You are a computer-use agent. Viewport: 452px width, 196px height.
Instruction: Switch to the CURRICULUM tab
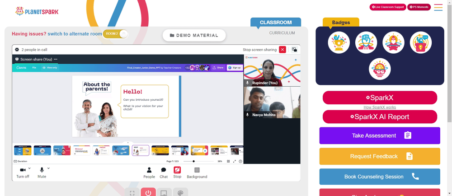[282, 33]
